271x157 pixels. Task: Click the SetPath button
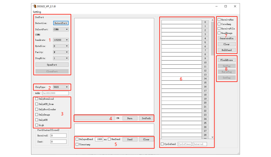click(146, 118)
